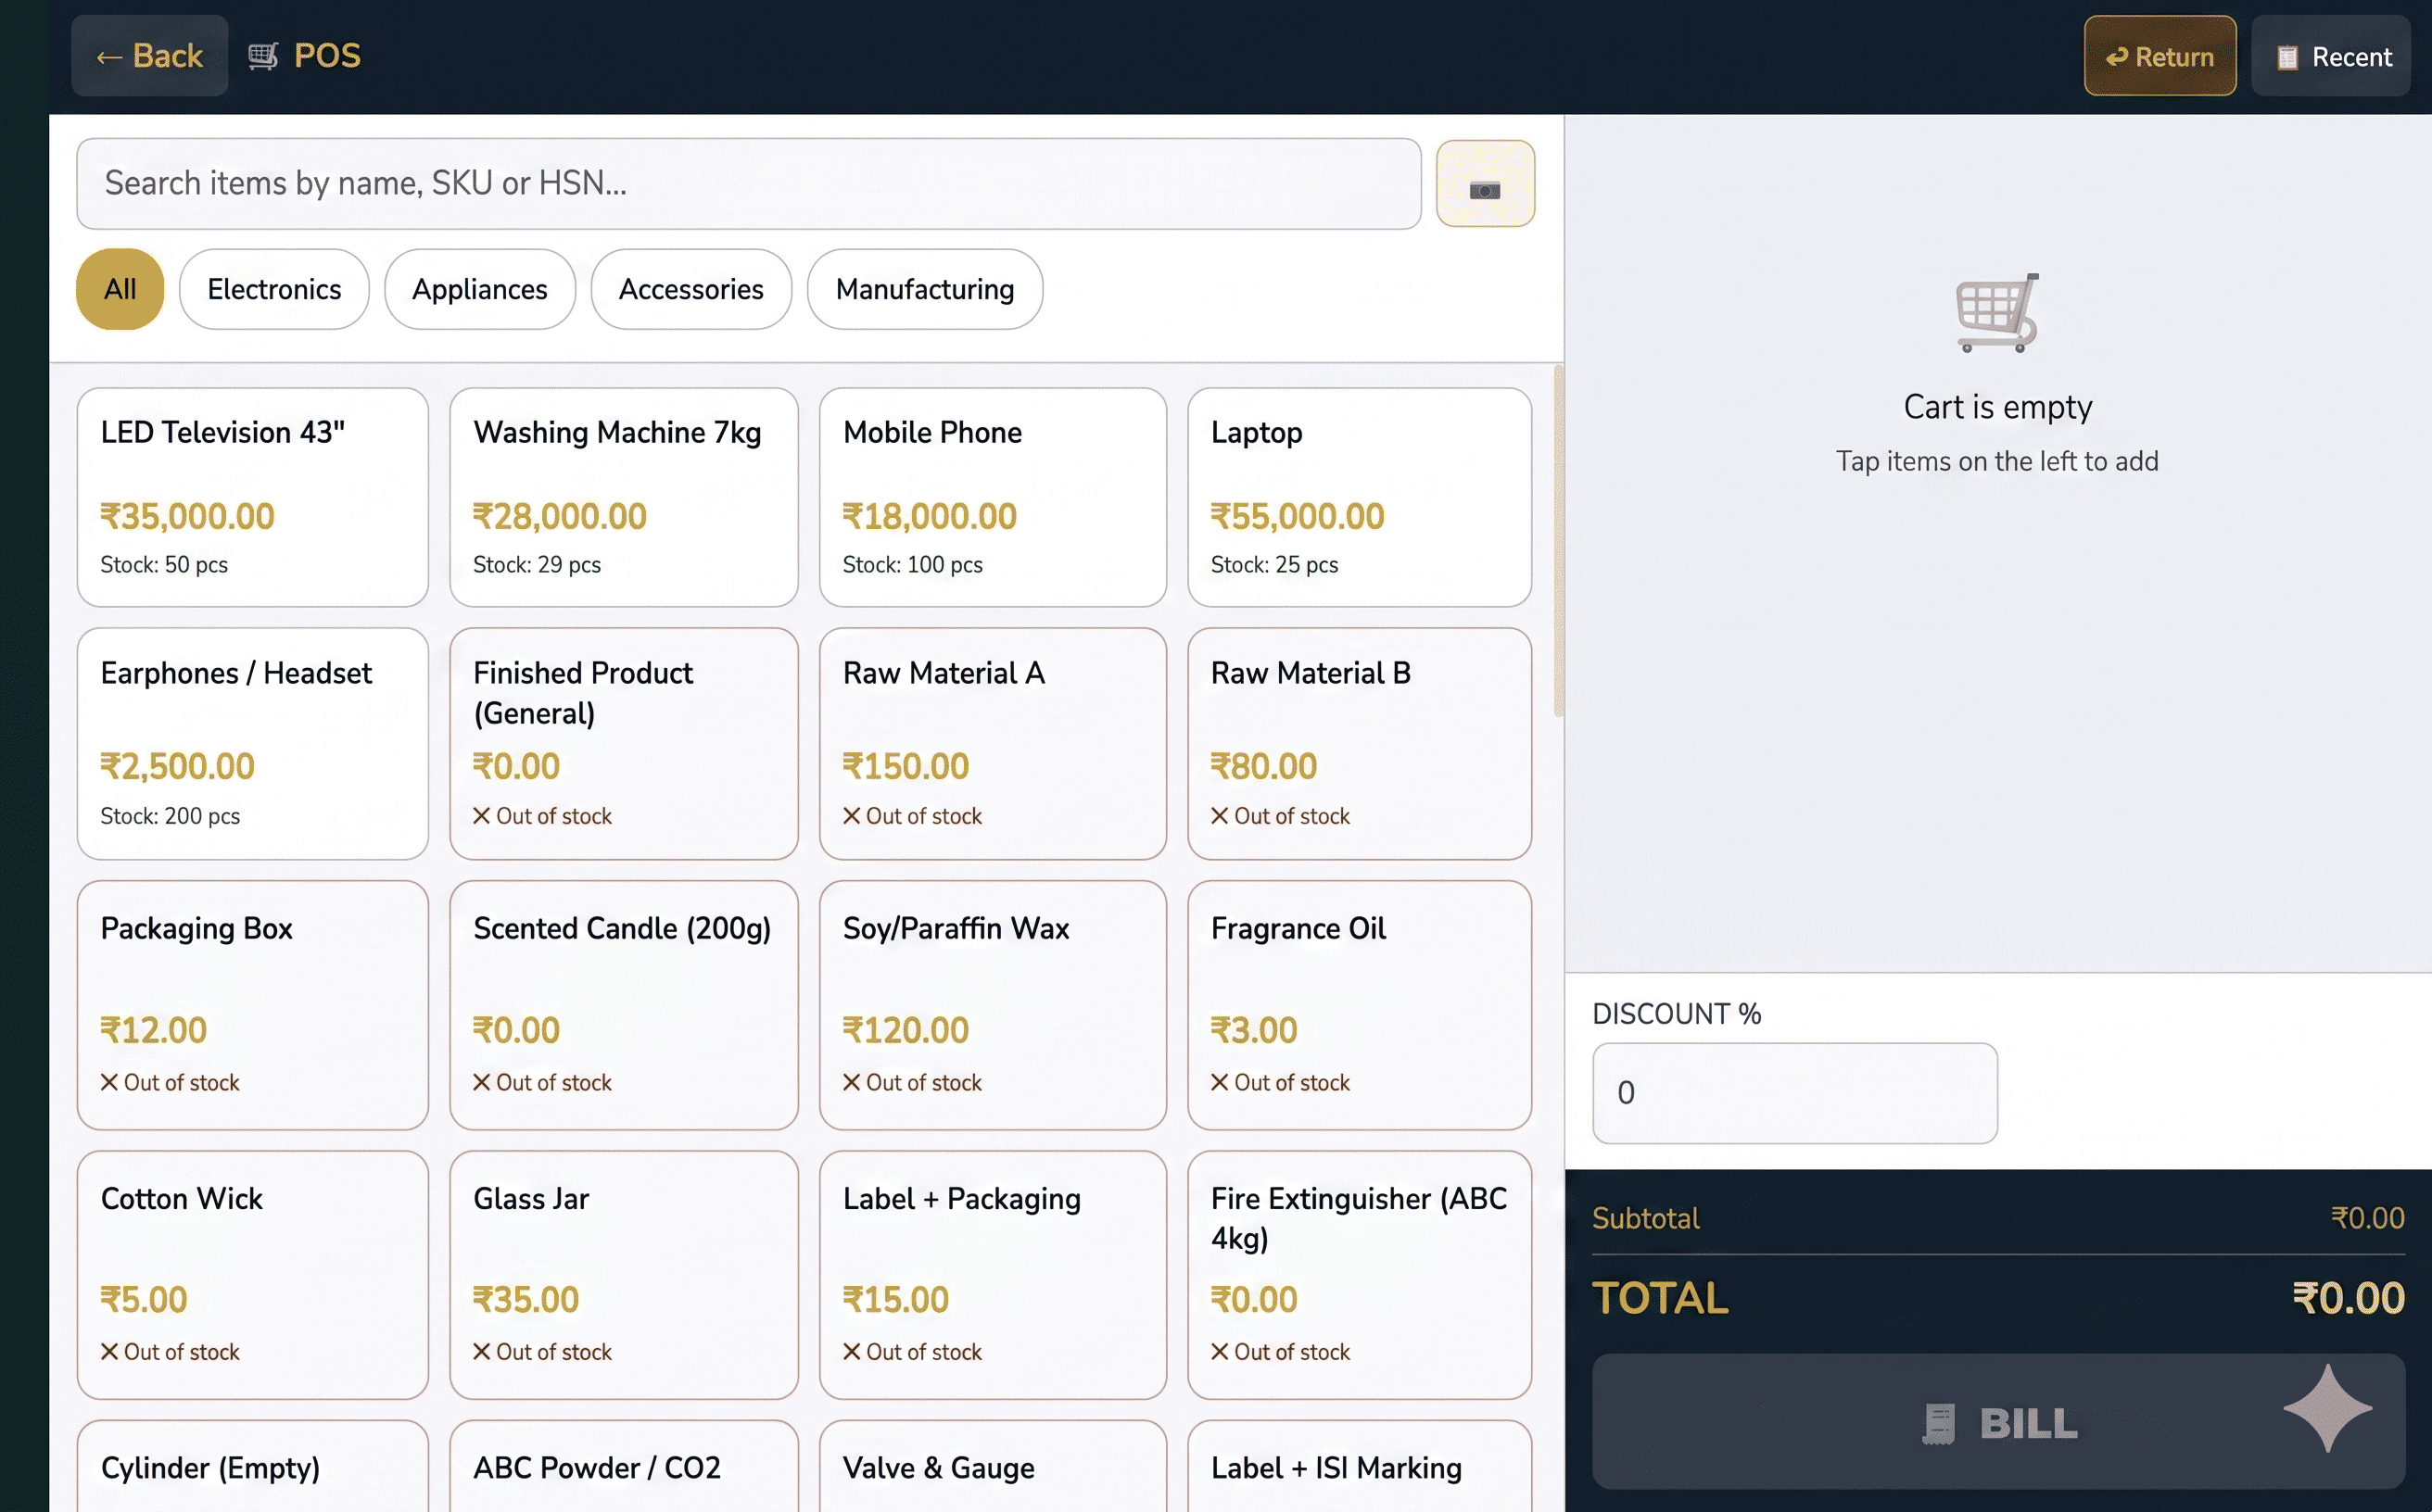Select Packaging Box card
Image resolution: width=2432 pixels, height=1512 pixels.
pos(252,1005)
